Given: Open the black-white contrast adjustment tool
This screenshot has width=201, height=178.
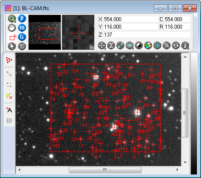Looking at the screenshot, I should (x=139, y=45).
